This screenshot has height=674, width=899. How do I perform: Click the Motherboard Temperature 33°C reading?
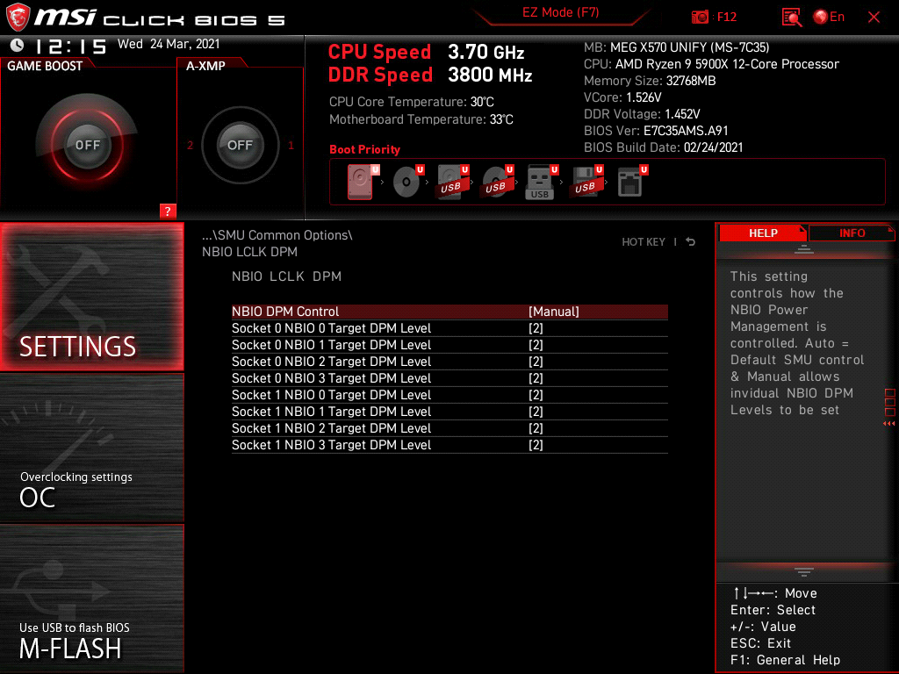click(421, 119)
